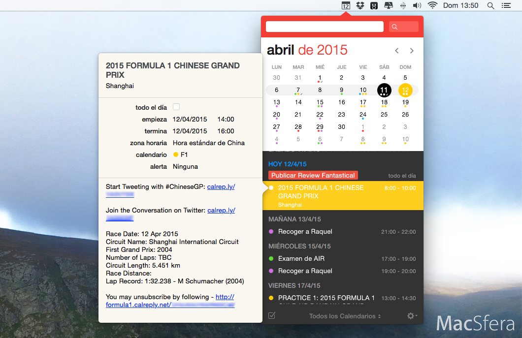The height and width of the screenshot is (338, 522).
Task: Open 'Examen de AIR' event
Action: 343,258
